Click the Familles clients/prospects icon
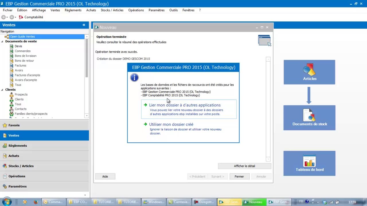Viewport: 367px width, 206px height. click(x=11, y=114)
